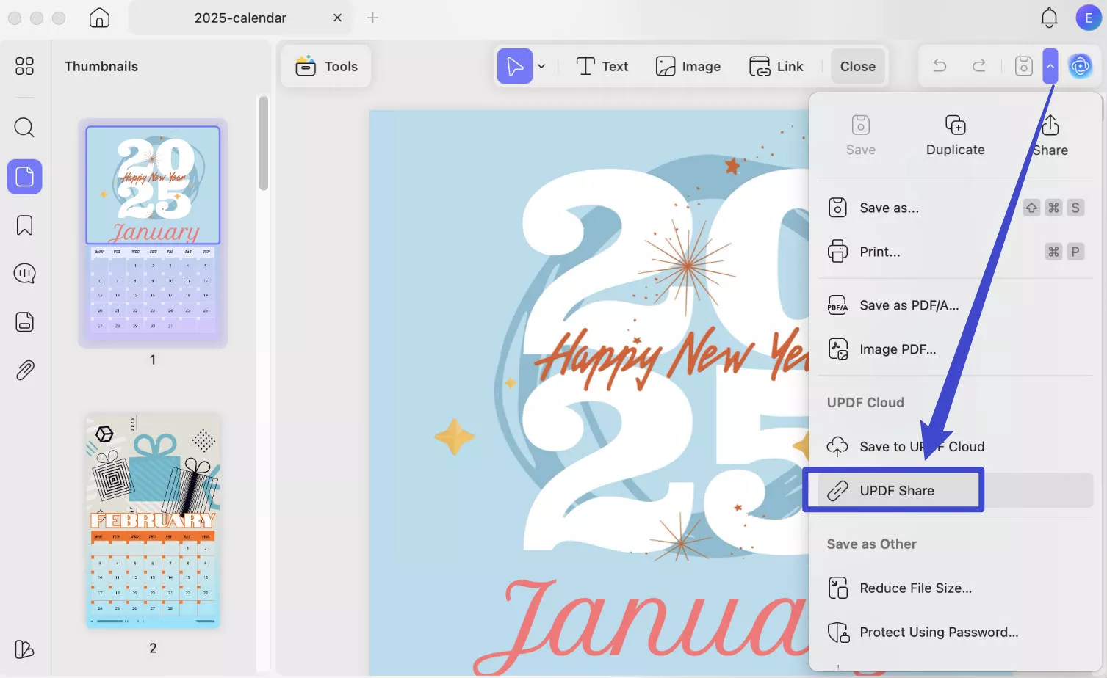This screenshot has width=1107, height=678.
Task: Select the February page thumbnail
Action: (x=152, y=520)
